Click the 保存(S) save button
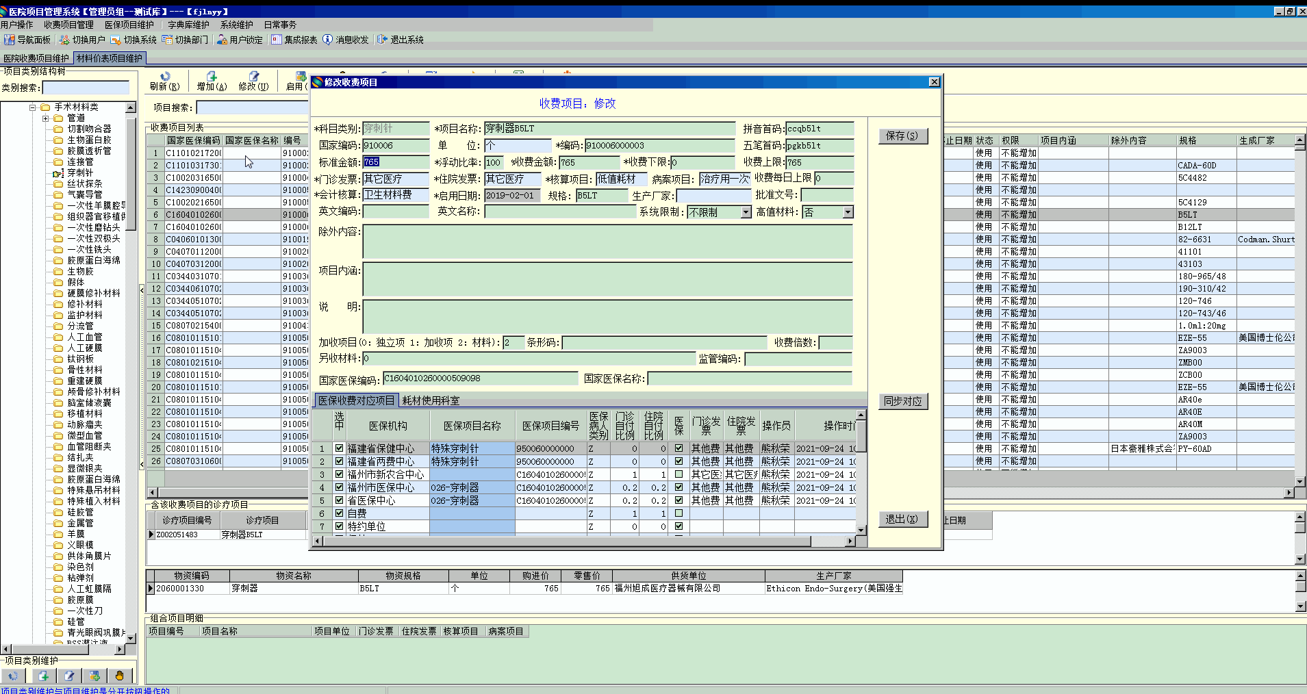1307x694 pixels. click(902, 136)
